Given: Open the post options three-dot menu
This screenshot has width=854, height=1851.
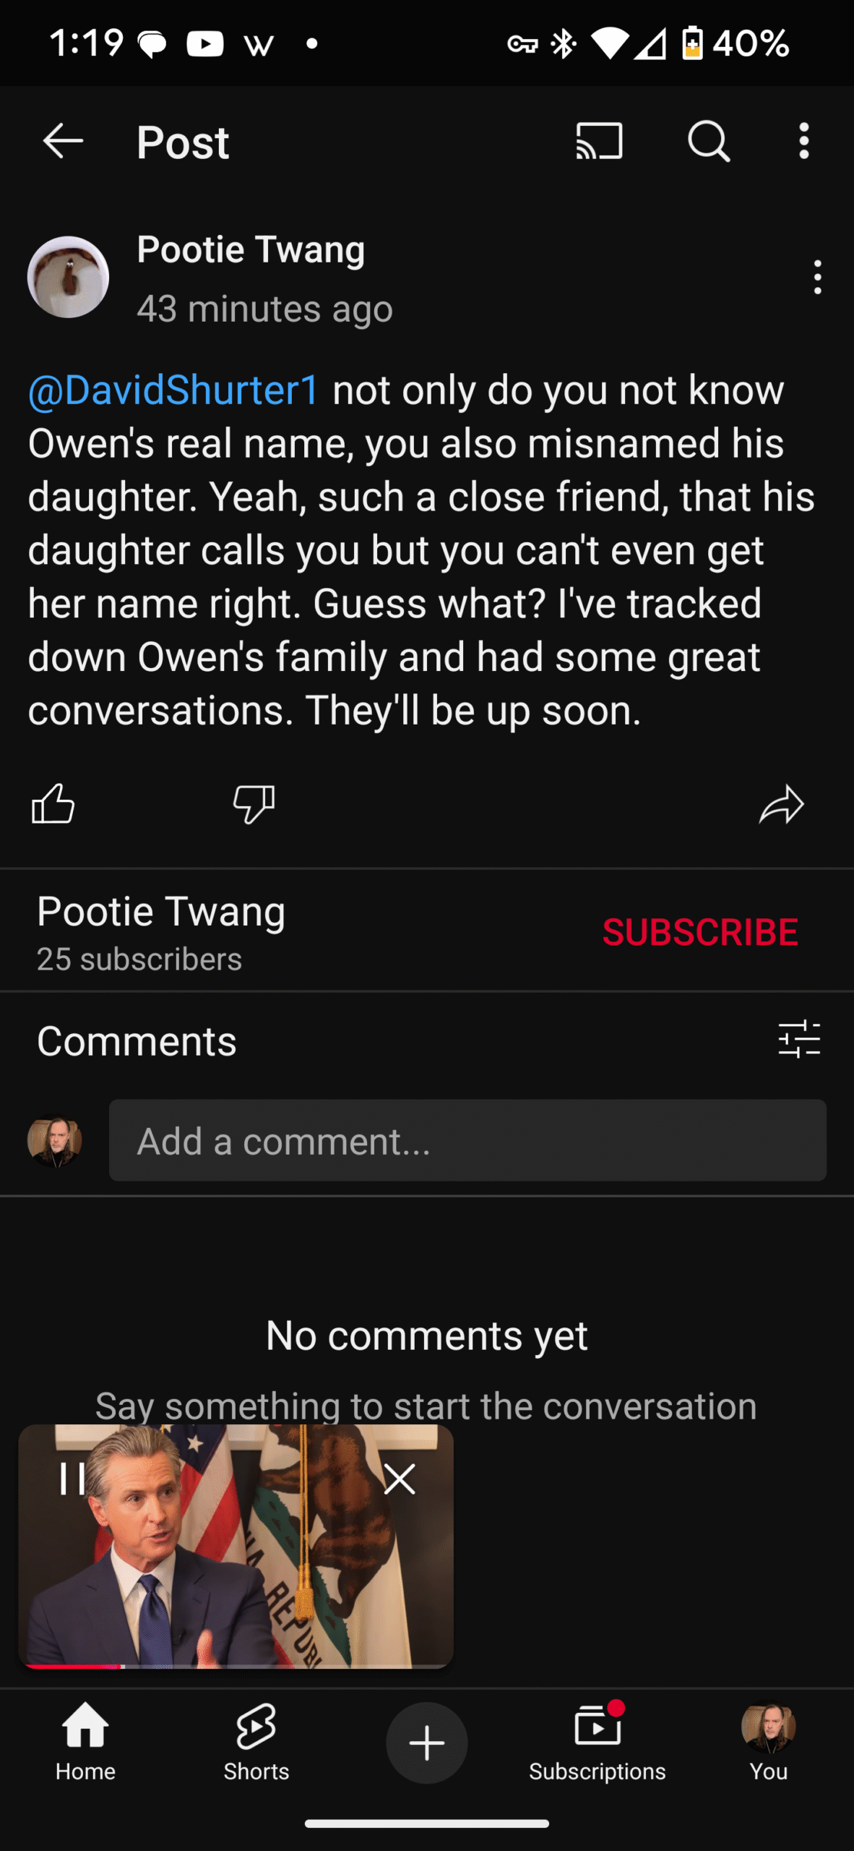Looking at the screenshot, I should pos(817,277).
